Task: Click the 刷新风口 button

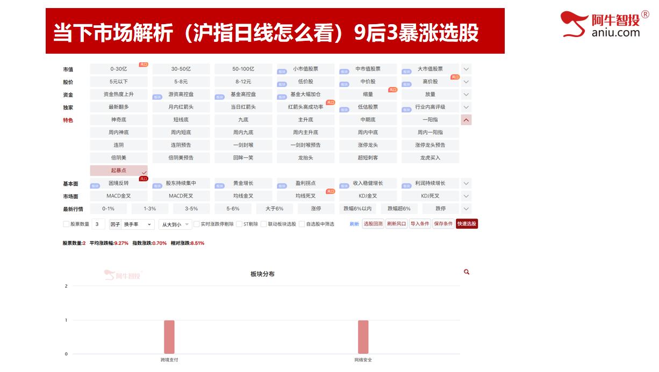Action: coord(397,224)
